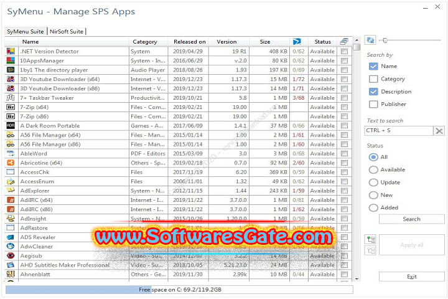Click the zoom slider handle at top right
Screen dimensions: 448x299
click(385, 40)
